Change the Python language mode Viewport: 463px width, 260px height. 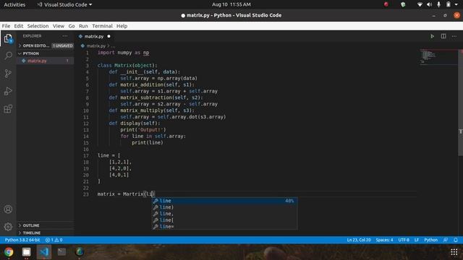click(431, 240)
